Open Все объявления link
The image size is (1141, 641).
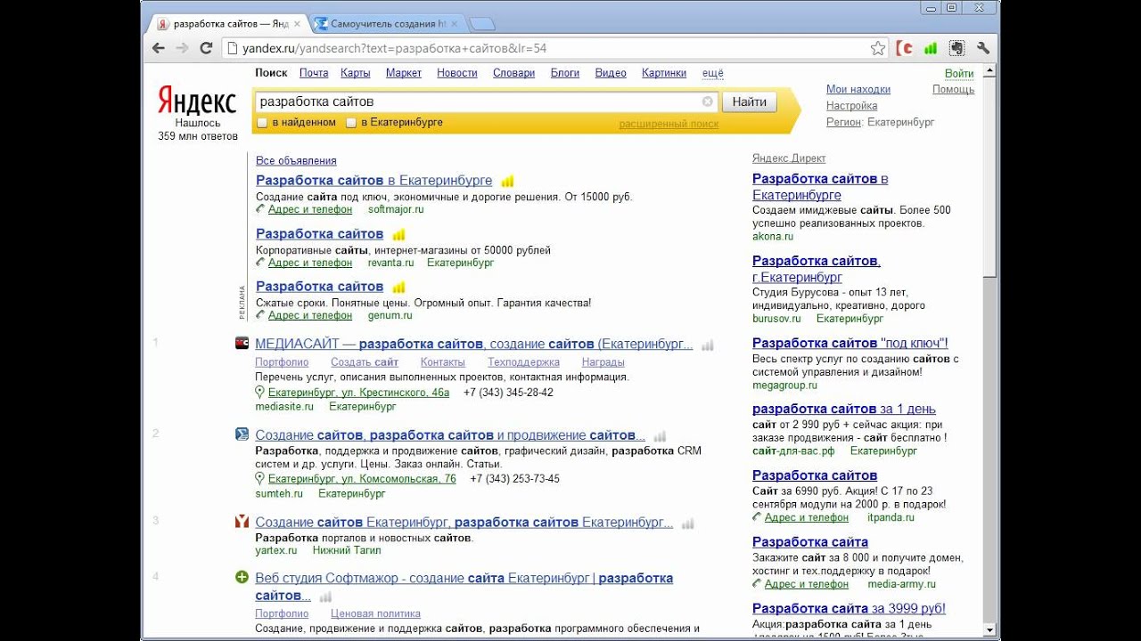[x=296, y=160]
